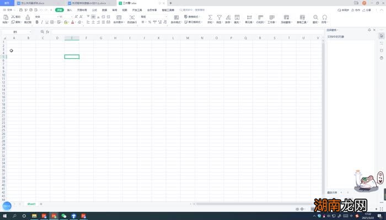Toggle Wrap Text (自动换行) option
Viewport: 386px width, 220px height.
pyautogui.click(x=132, y=19)
